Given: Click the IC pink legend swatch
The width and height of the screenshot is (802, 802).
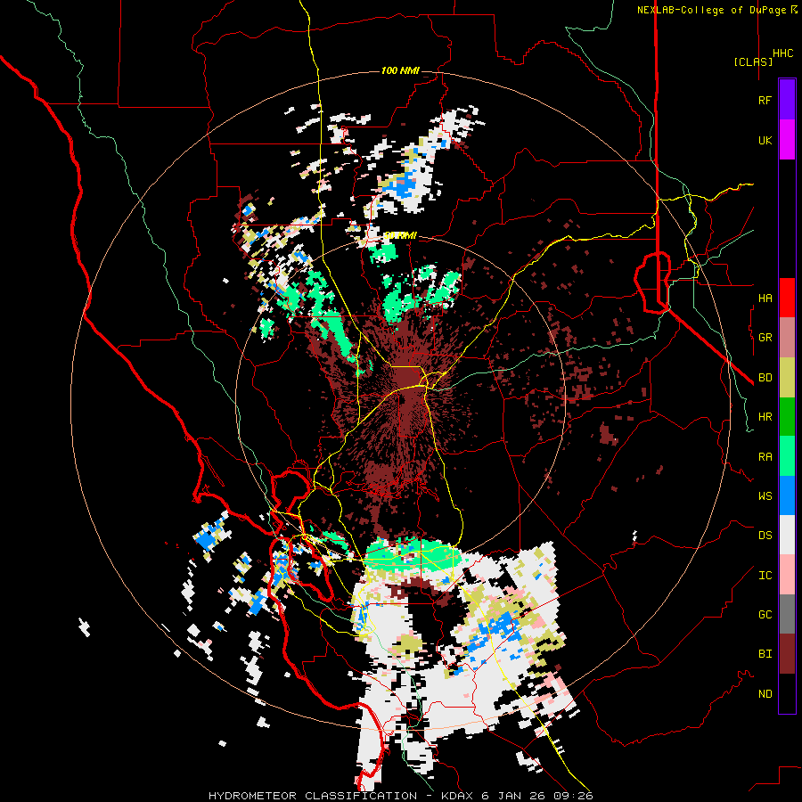Looking at the screenshot, I should coord(787,576).
